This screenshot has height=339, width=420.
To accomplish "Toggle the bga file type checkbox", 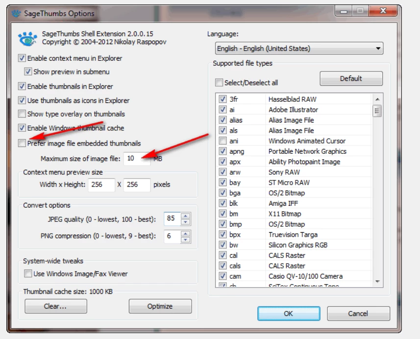I will click(222, 193).
